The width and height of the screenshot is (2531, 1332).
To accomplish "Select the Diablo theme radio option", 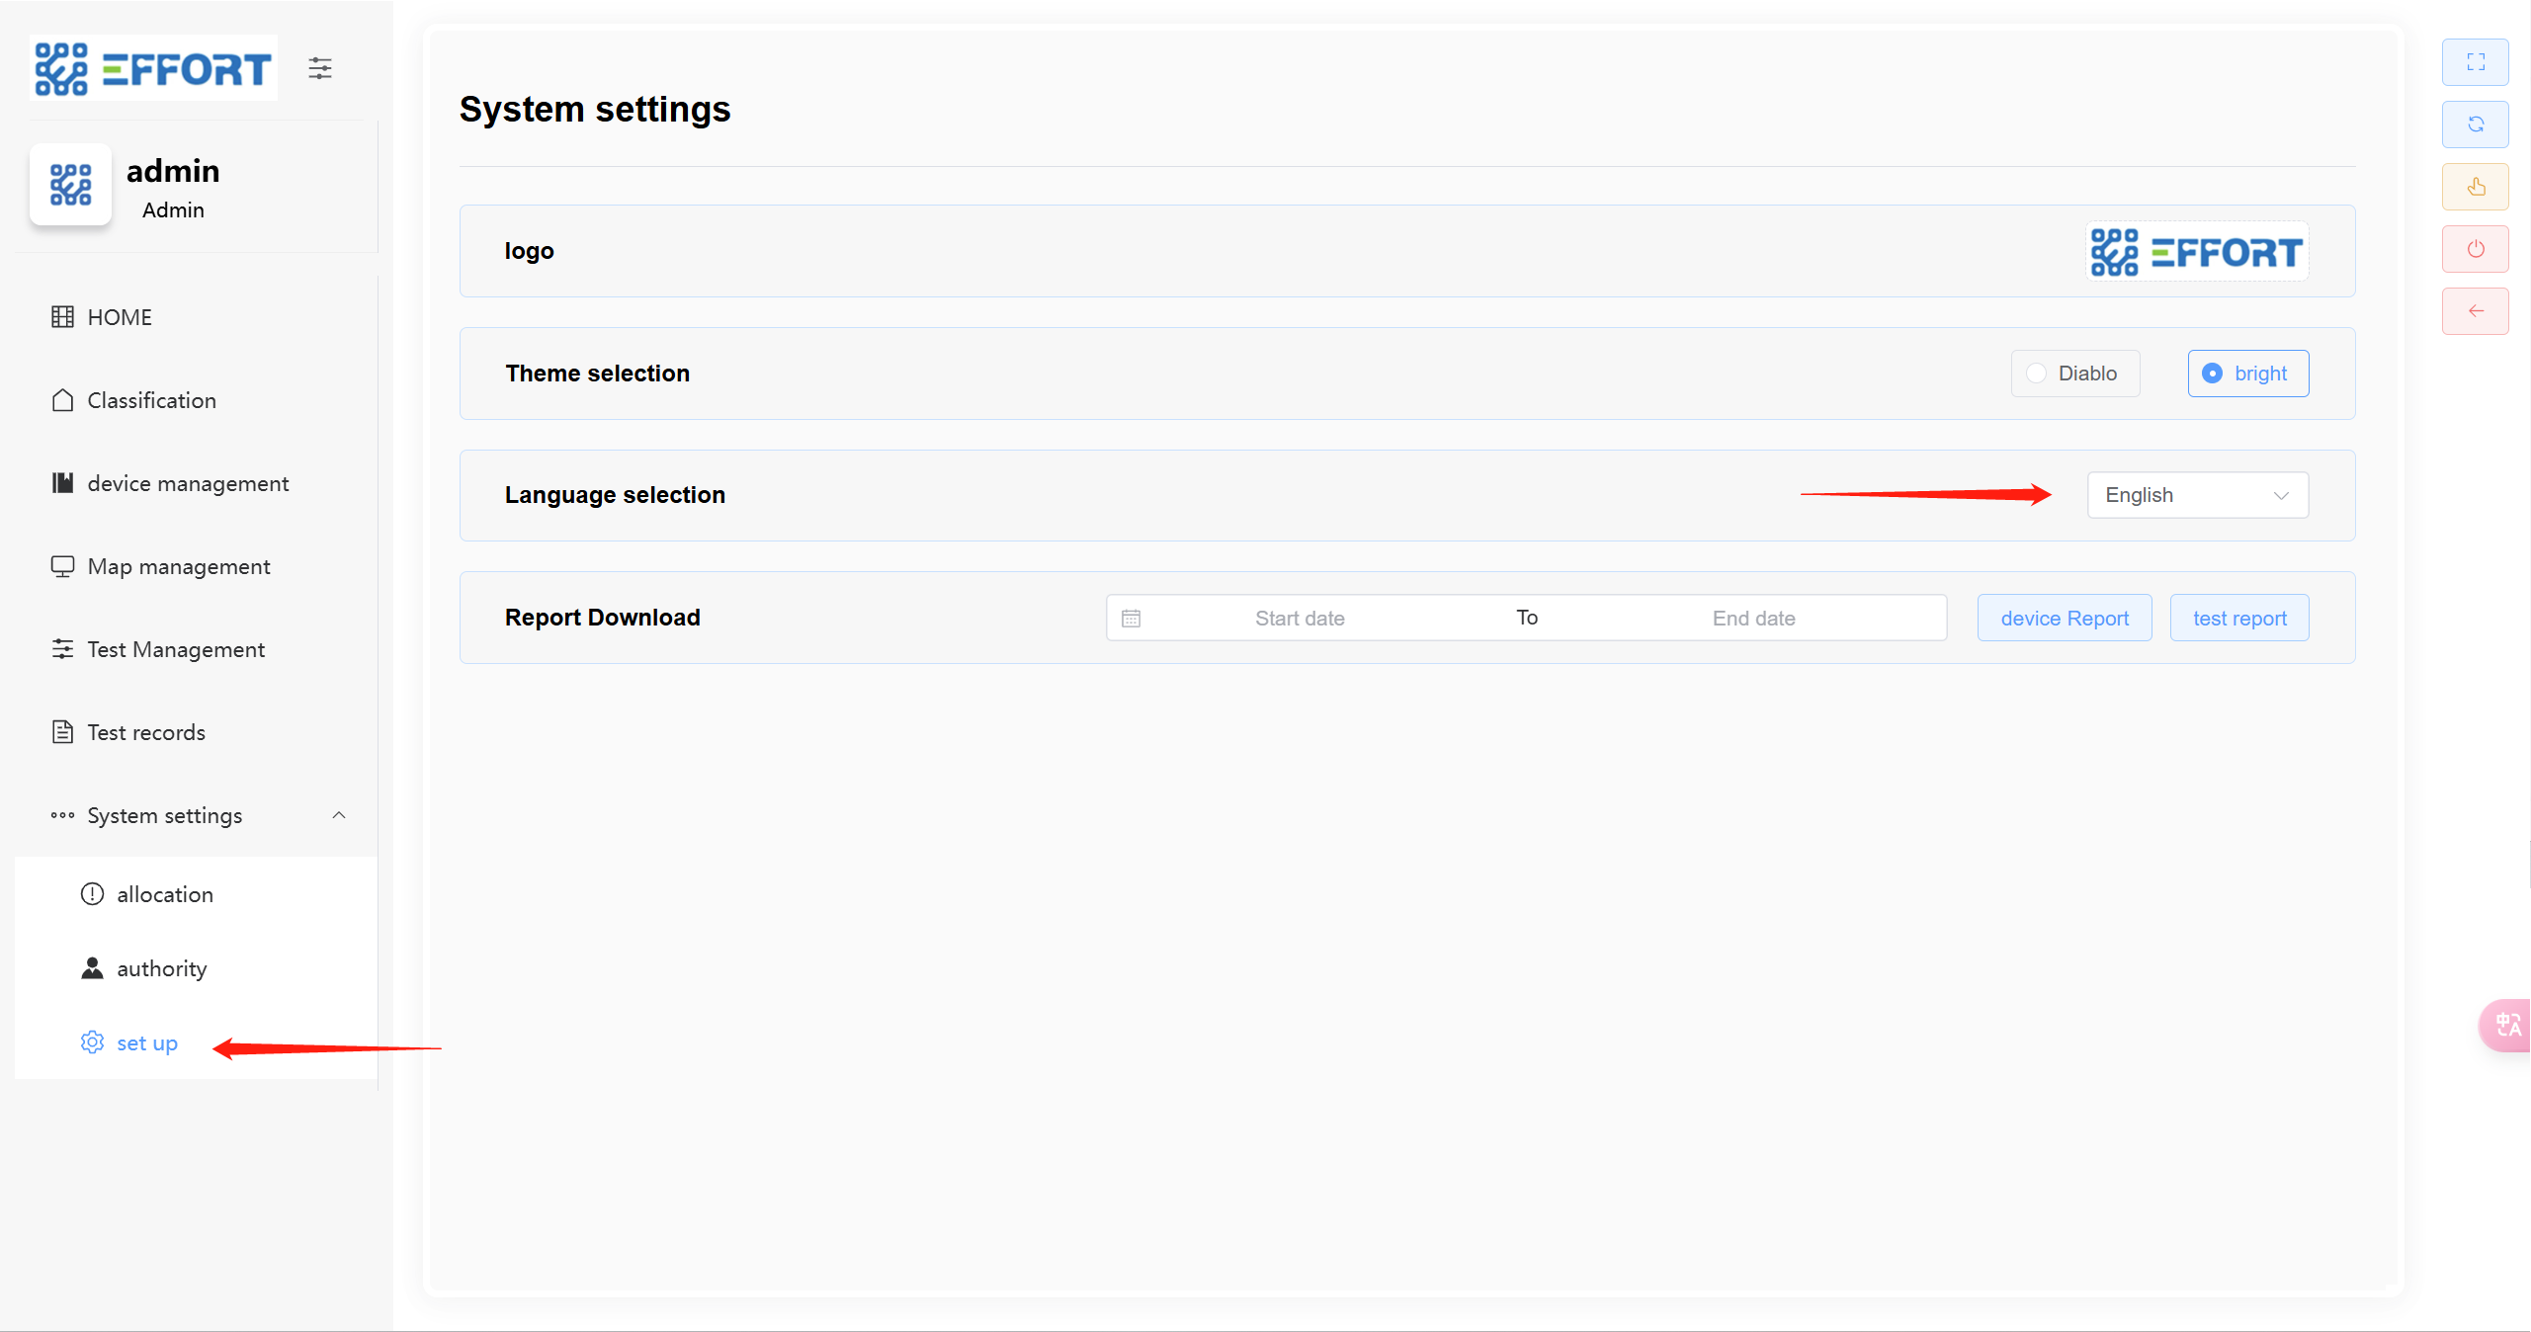I will click(2074, 374).
